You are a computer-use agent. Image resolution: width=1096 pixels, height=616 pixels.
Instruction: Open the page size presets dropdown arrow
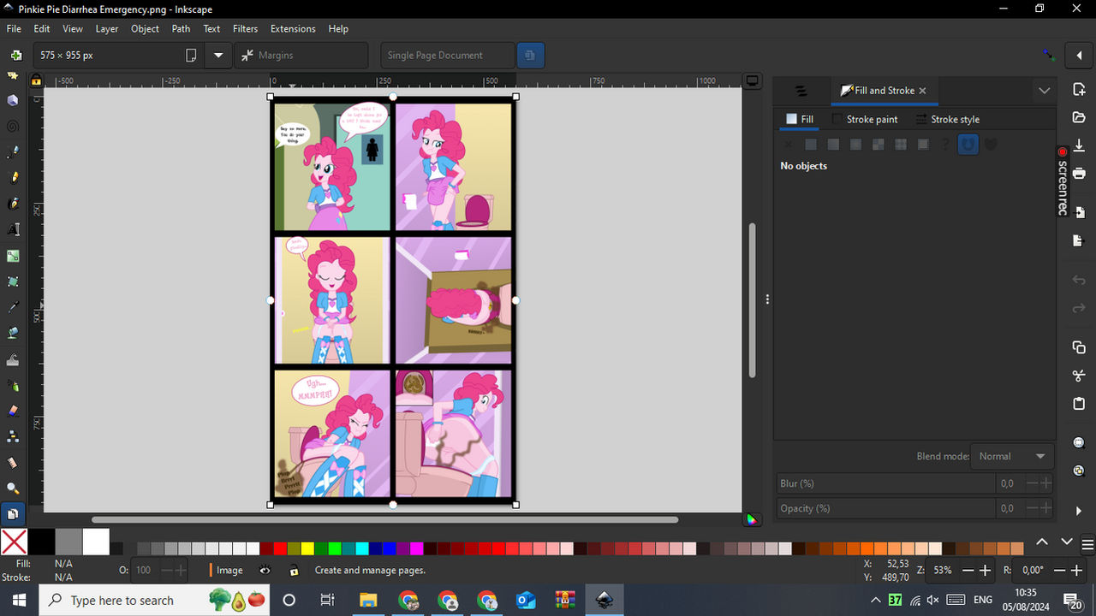tap(218, 56)
